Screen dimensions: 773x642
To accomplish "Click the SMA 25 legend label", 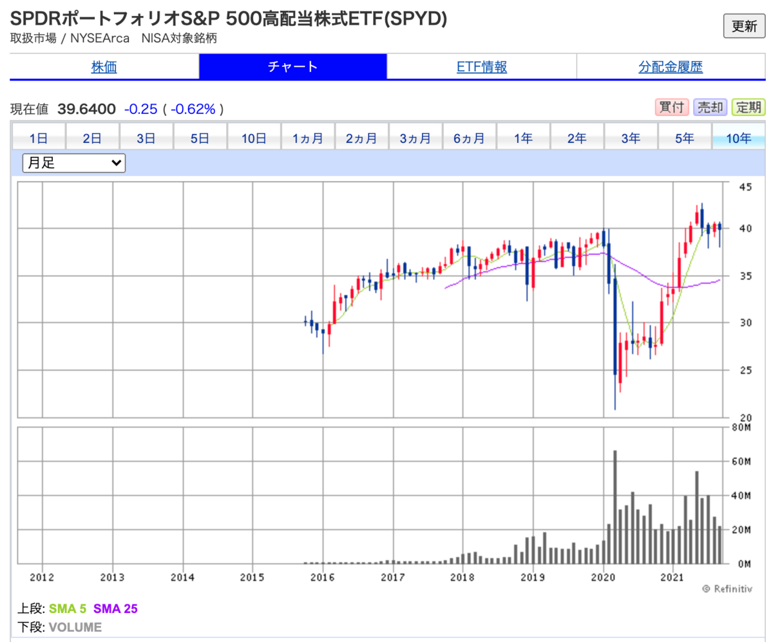I will 116,609.
